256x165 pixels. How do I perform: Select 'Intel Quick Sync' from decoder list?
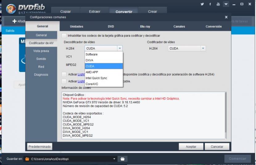97,78
